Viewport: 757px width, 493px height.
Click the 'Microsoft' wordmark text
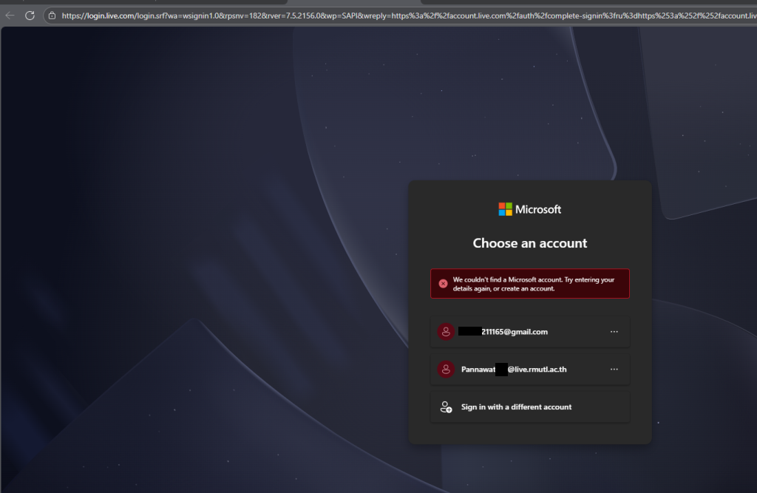click(x=538, y=209)
